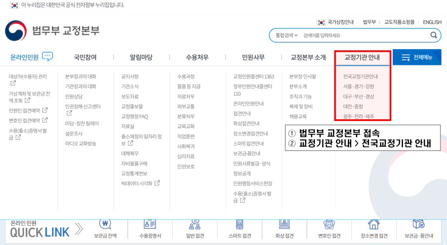The image size is (447, 245).
Task: Open the 민원사무 menu
Action: (x=253, y=57)
